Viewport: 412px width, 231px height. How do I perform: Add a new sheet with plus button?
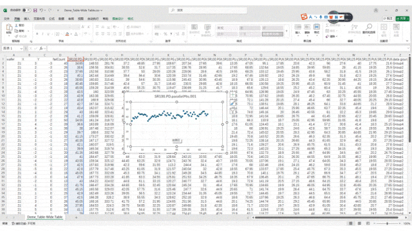pyautogui.click(x=76, y=218)
